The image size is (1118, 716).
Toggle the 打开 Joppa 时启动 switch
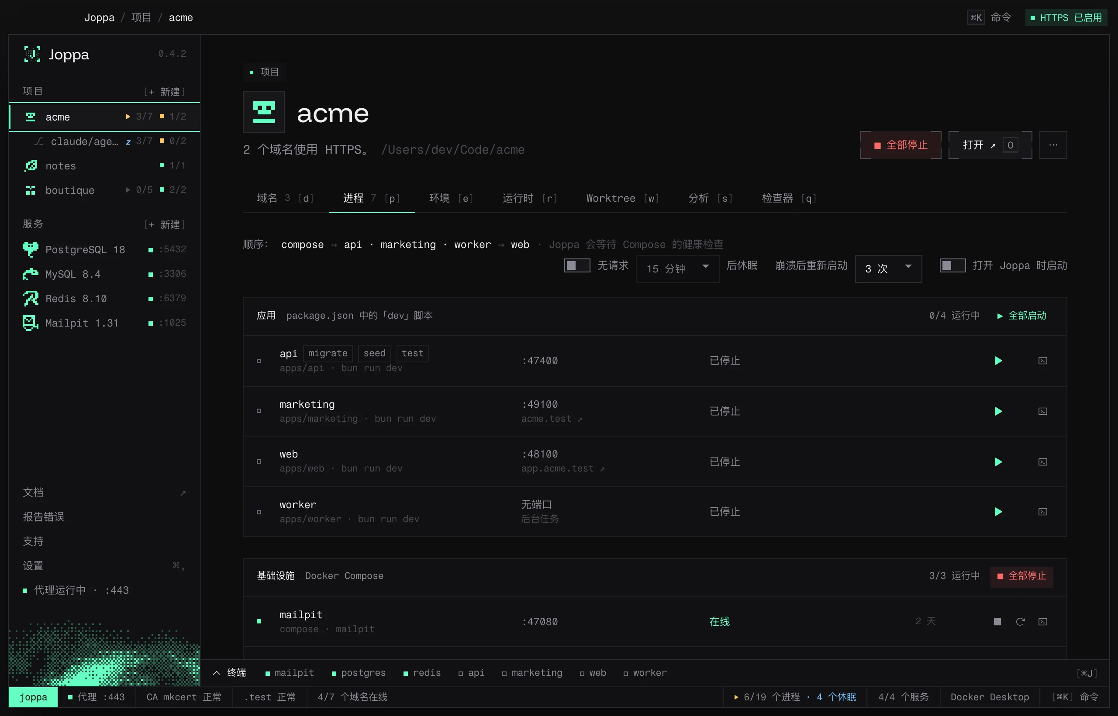click(x=952, y=265)
